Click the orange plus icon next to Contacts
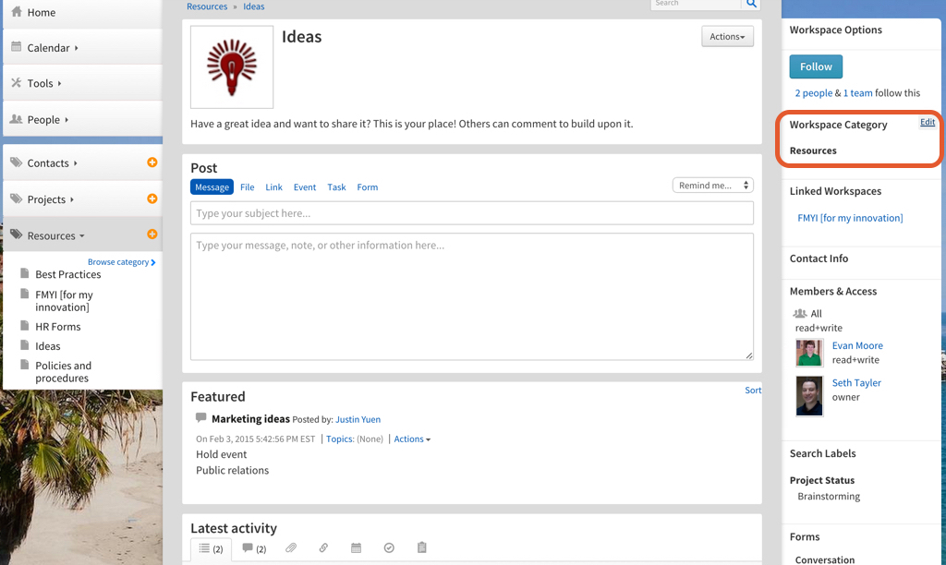 [x=152, y=162]
